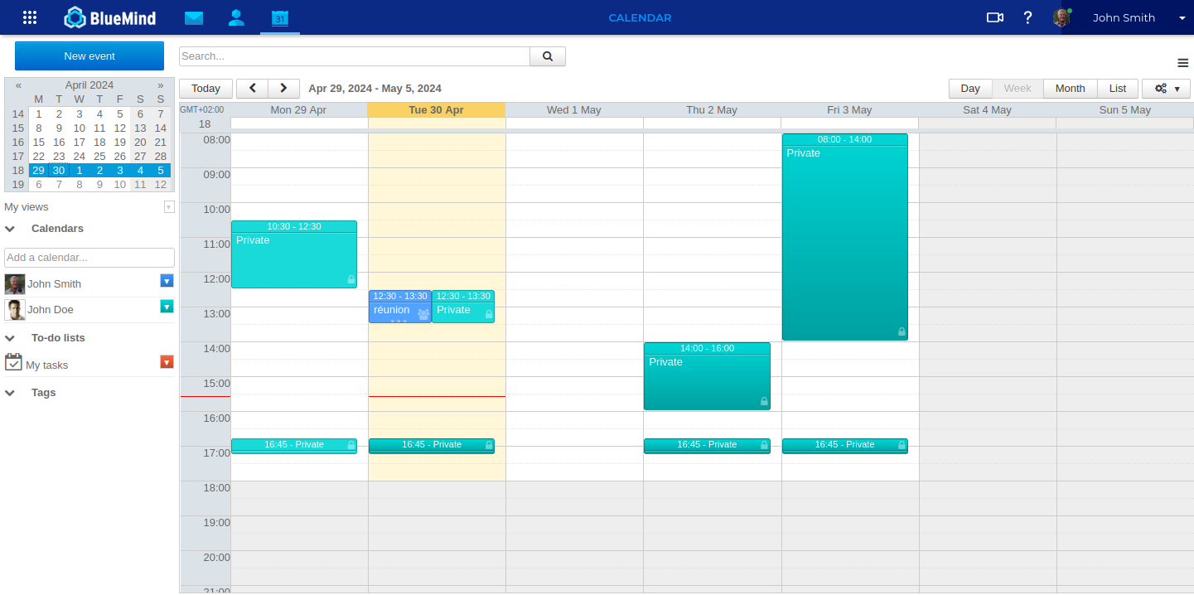The image size is (1194, 595).
Task: Switch to Day view
Action: click(x=970, y=89)
